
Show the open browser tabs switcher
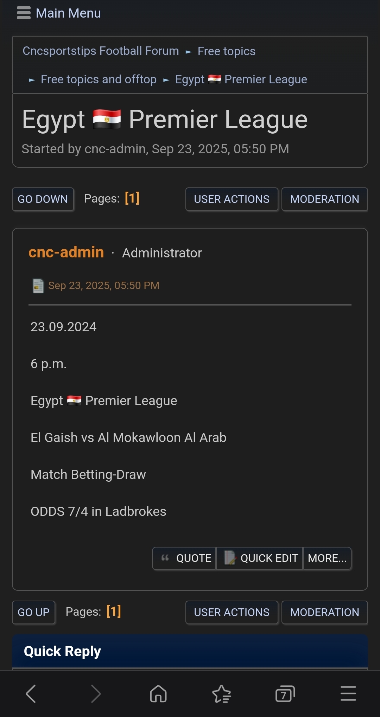285,694
